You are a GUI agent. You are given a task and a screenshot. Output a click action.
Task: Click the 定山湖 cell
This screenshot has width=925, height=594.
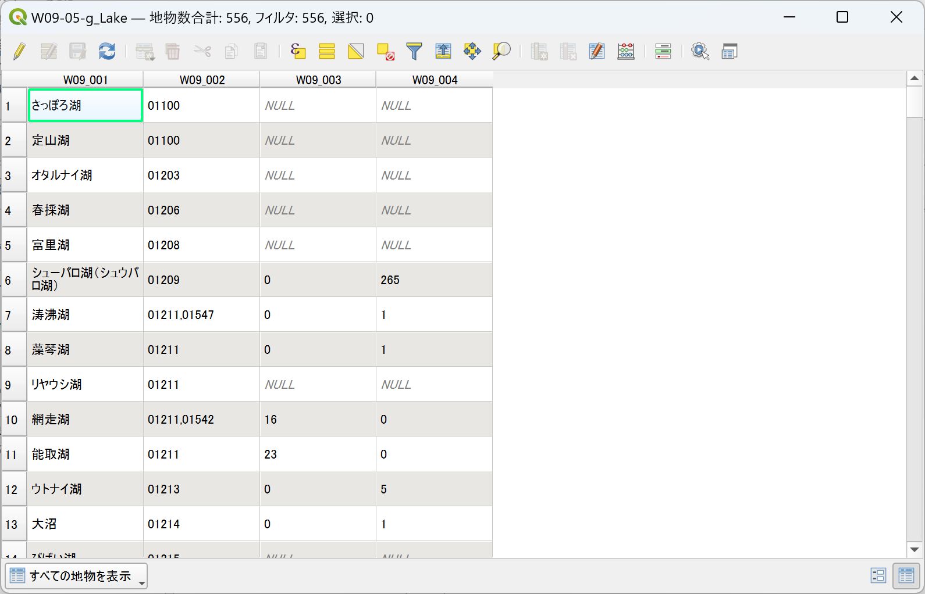(x=86, y=140)
